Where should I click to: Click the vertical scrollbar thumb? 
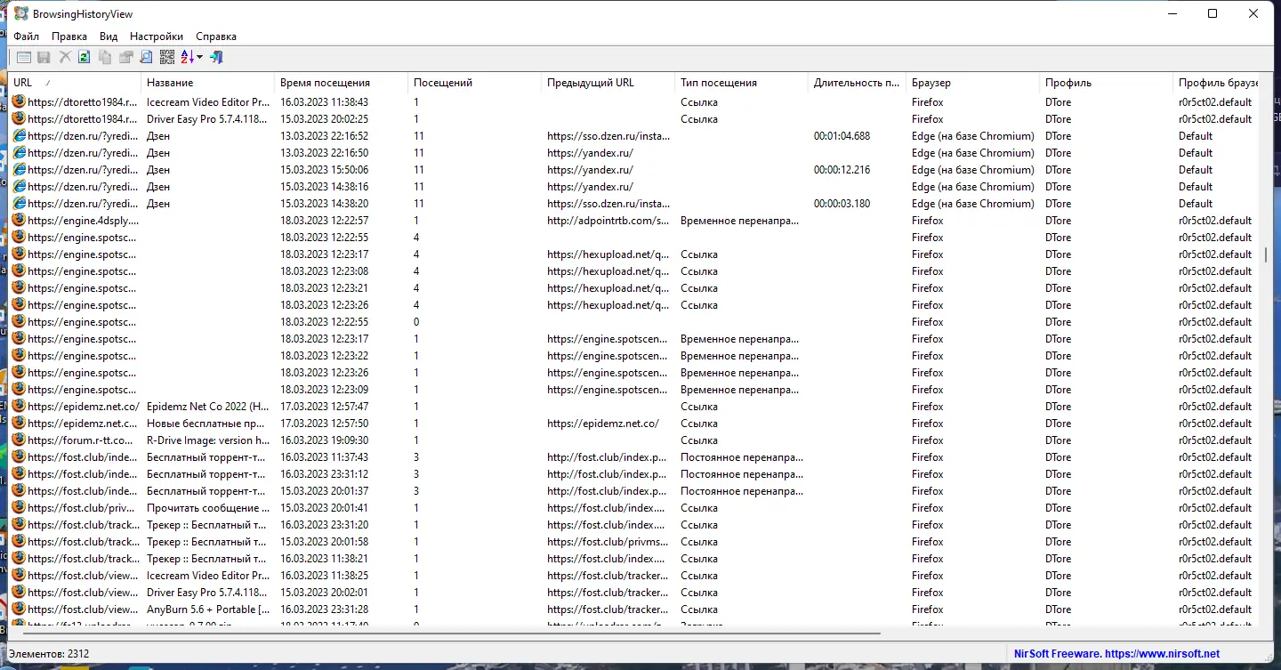pyautogui.click(x=1265, y=254)
